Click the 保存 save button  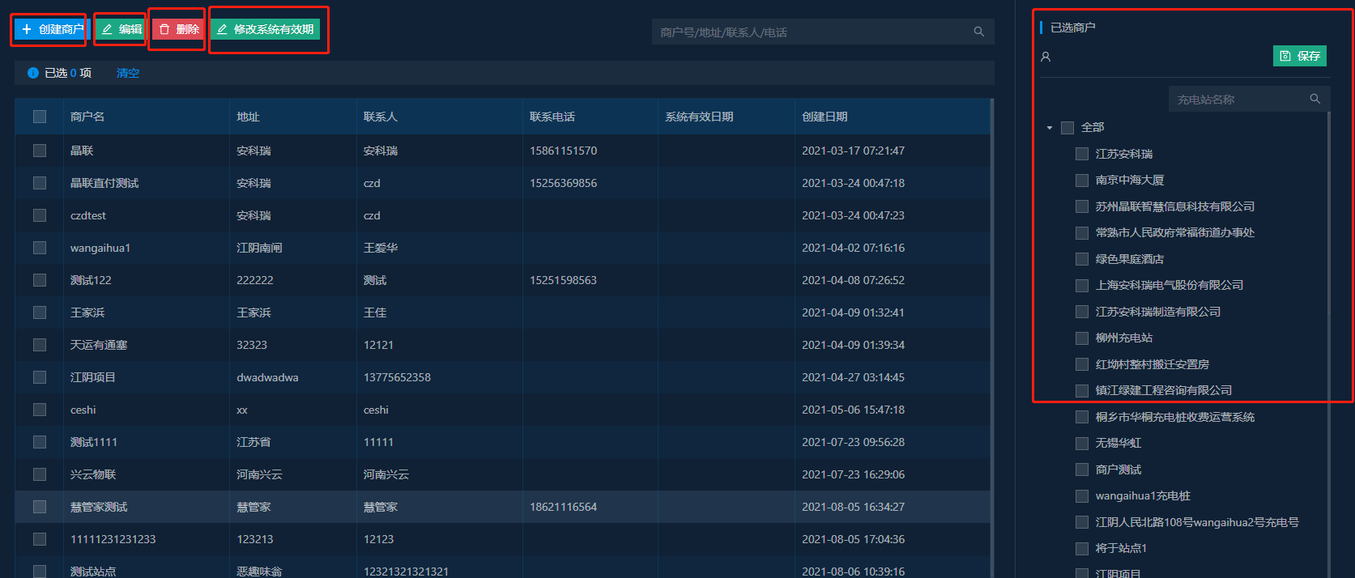1299,56
